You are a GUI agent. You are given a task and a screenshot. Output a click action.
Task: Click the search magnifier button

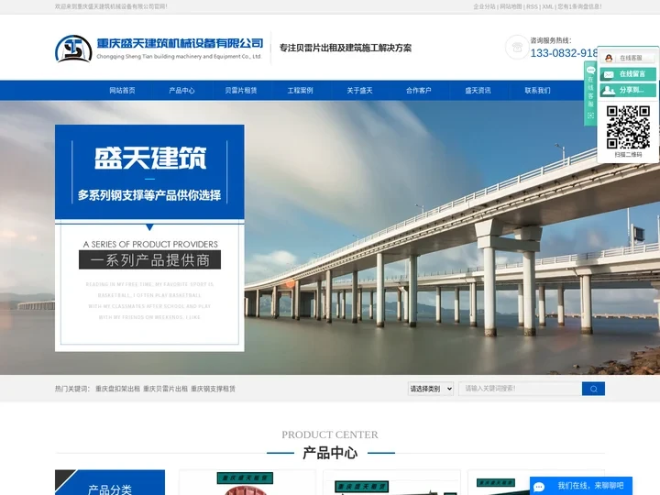(x=593, y=389)
